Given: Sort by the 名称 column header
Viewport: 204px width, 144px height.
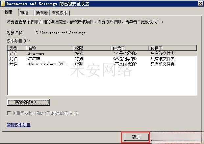Looking at the screenshot, I should [50, 48].
